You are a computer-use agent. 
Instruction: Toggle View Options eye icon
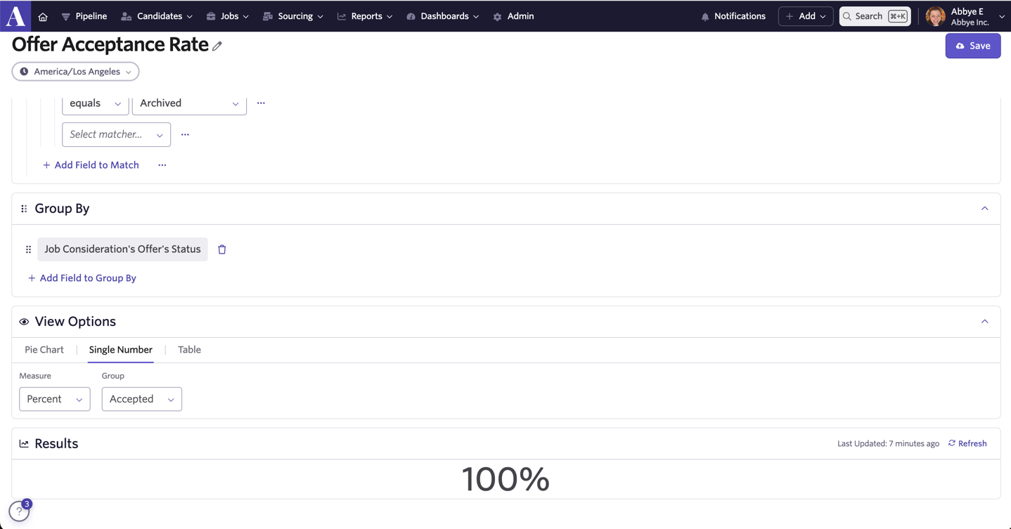(x=24, y=322)
